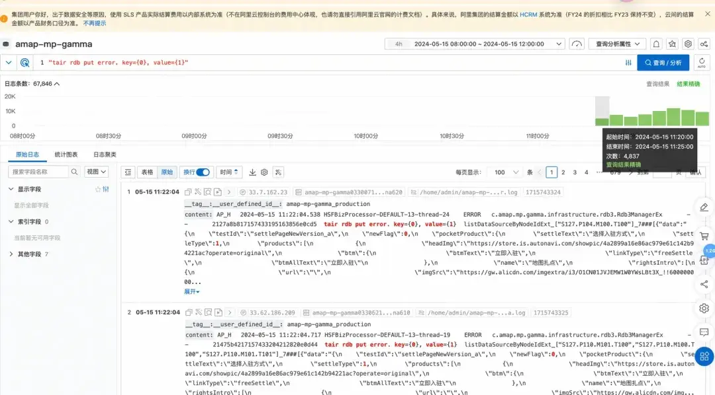Image resolution: width=715 pixels, height=395 pixels.
Task: Click the context search icon on log row 1
Action: coord(207,192)
